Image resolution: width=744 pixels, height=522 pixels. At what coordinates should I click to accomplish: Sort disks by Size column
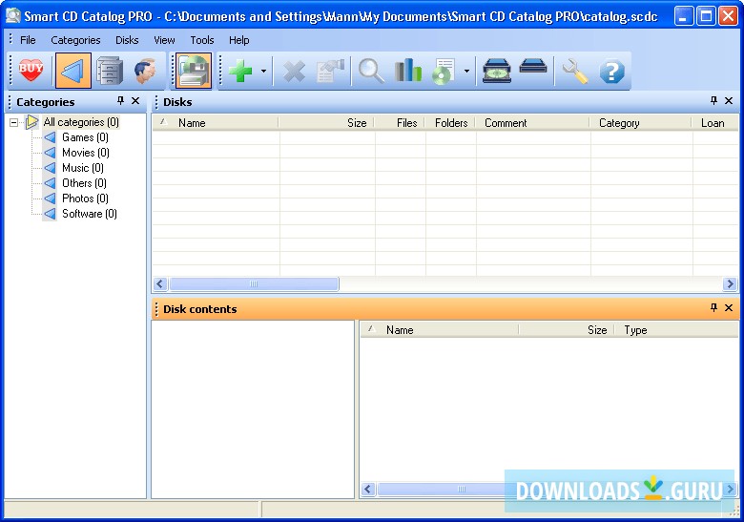pos(326,123)
